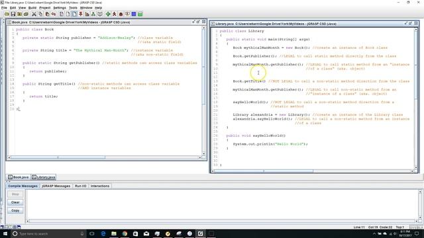The width and height of the screenshot is (424, 238).
Task: Open the Action Center notification icon
Action: (417, 233)
